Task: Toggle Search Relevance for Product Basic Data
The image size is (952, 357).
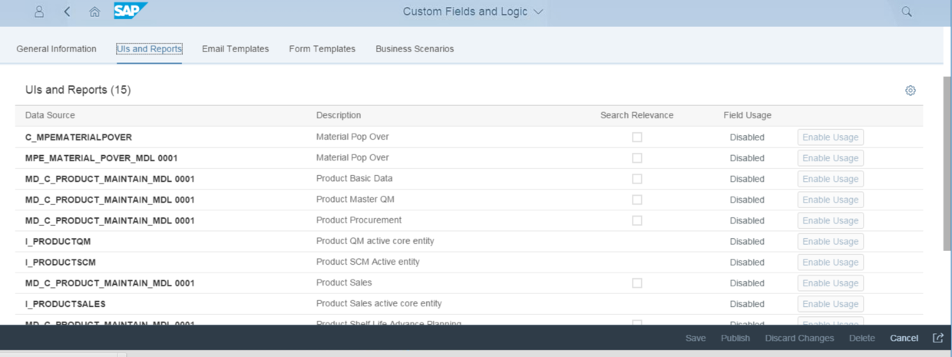Action: point(637,179)
